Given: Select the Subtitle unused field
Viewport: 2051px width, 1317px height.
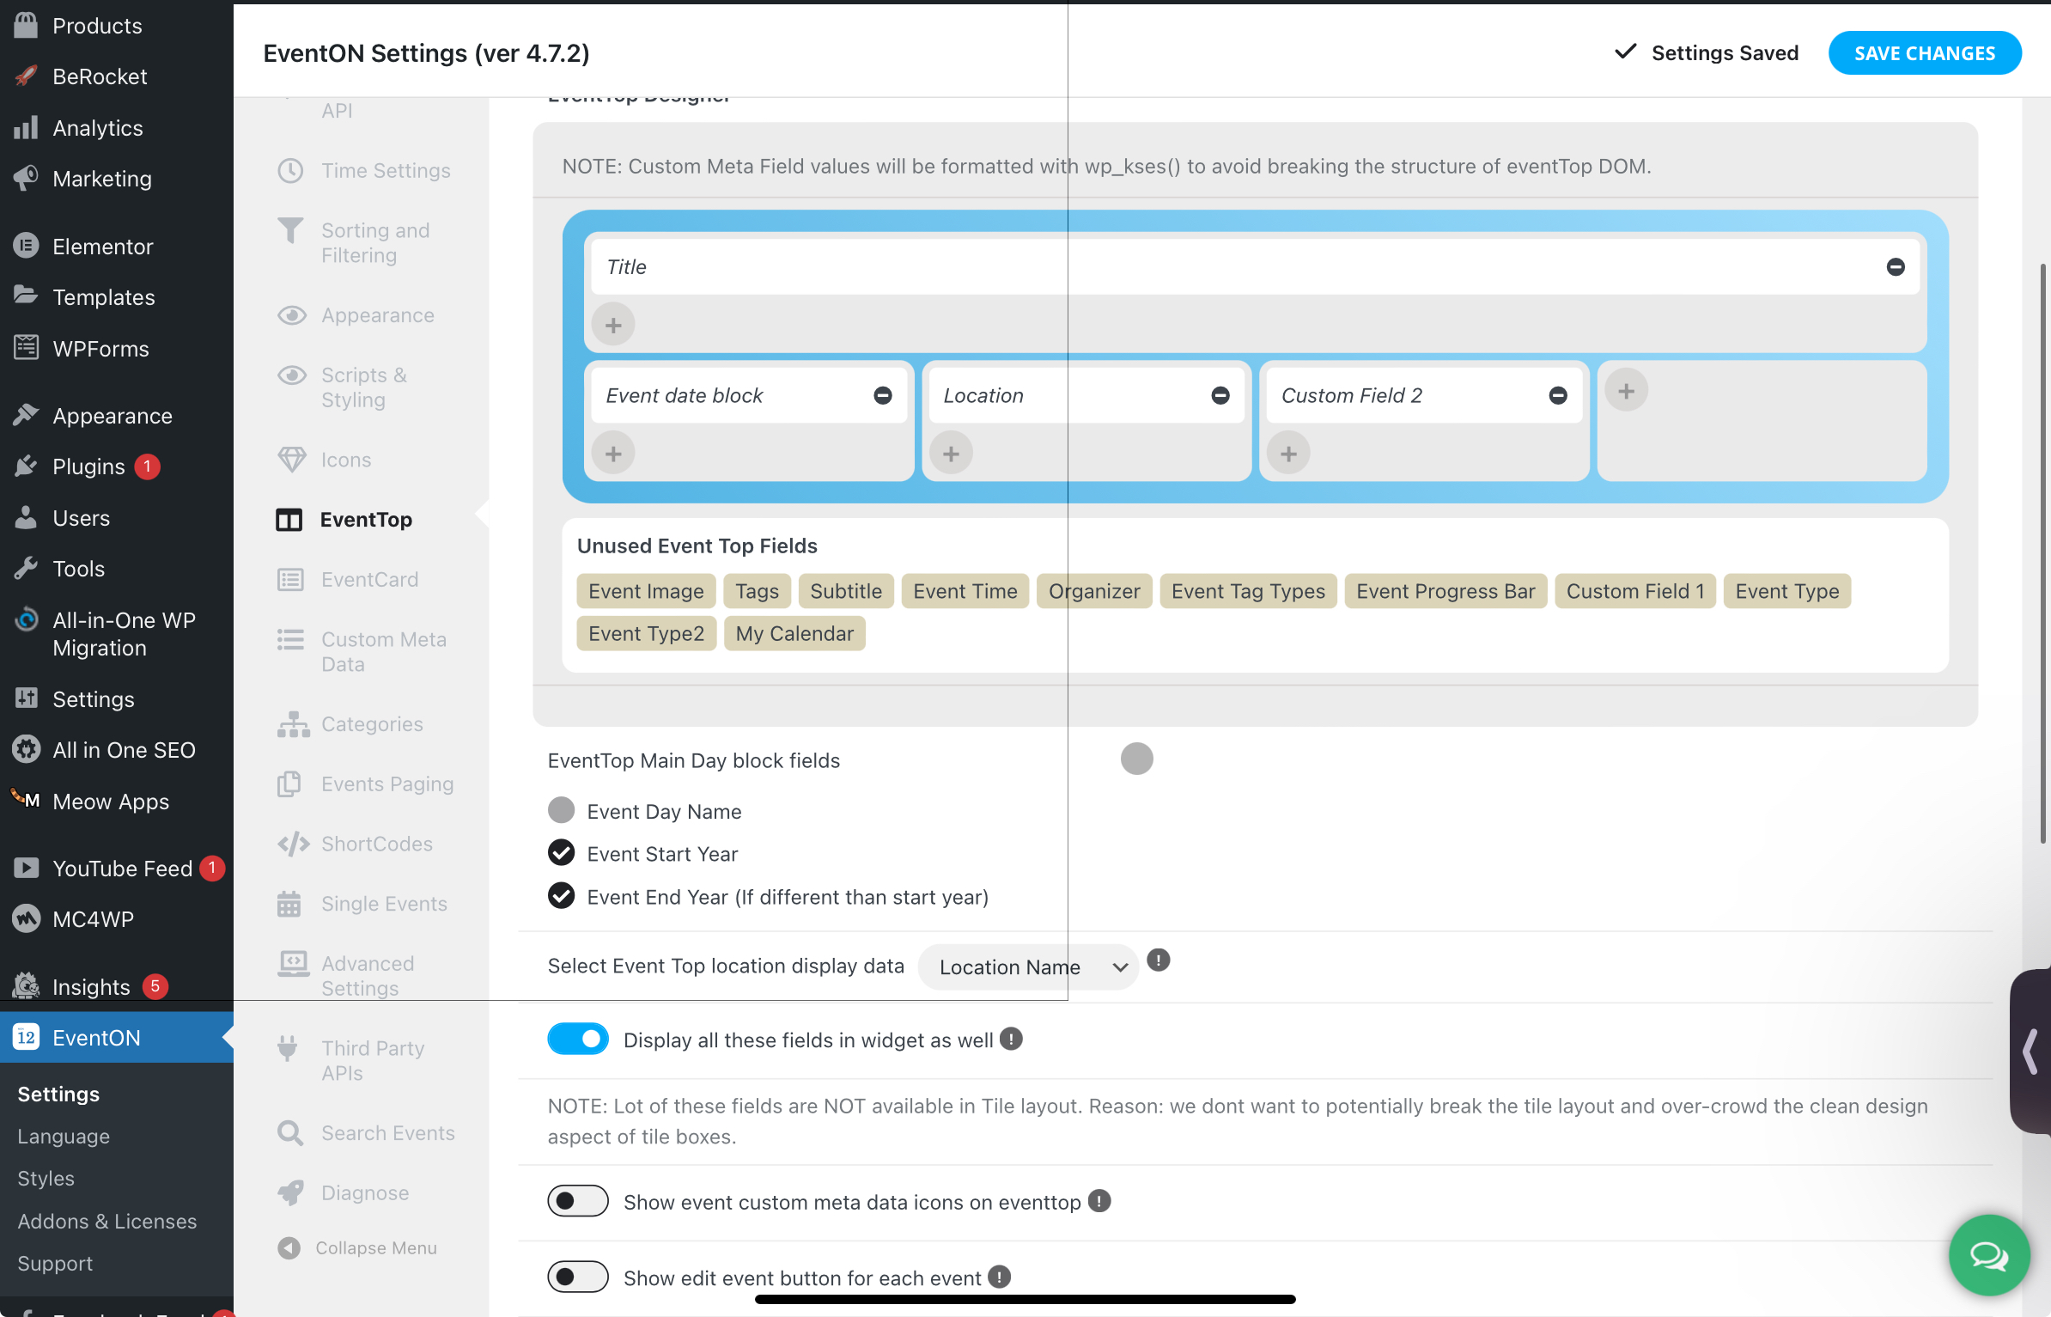Looking at the screenshot, I should (x=846, y=591).
